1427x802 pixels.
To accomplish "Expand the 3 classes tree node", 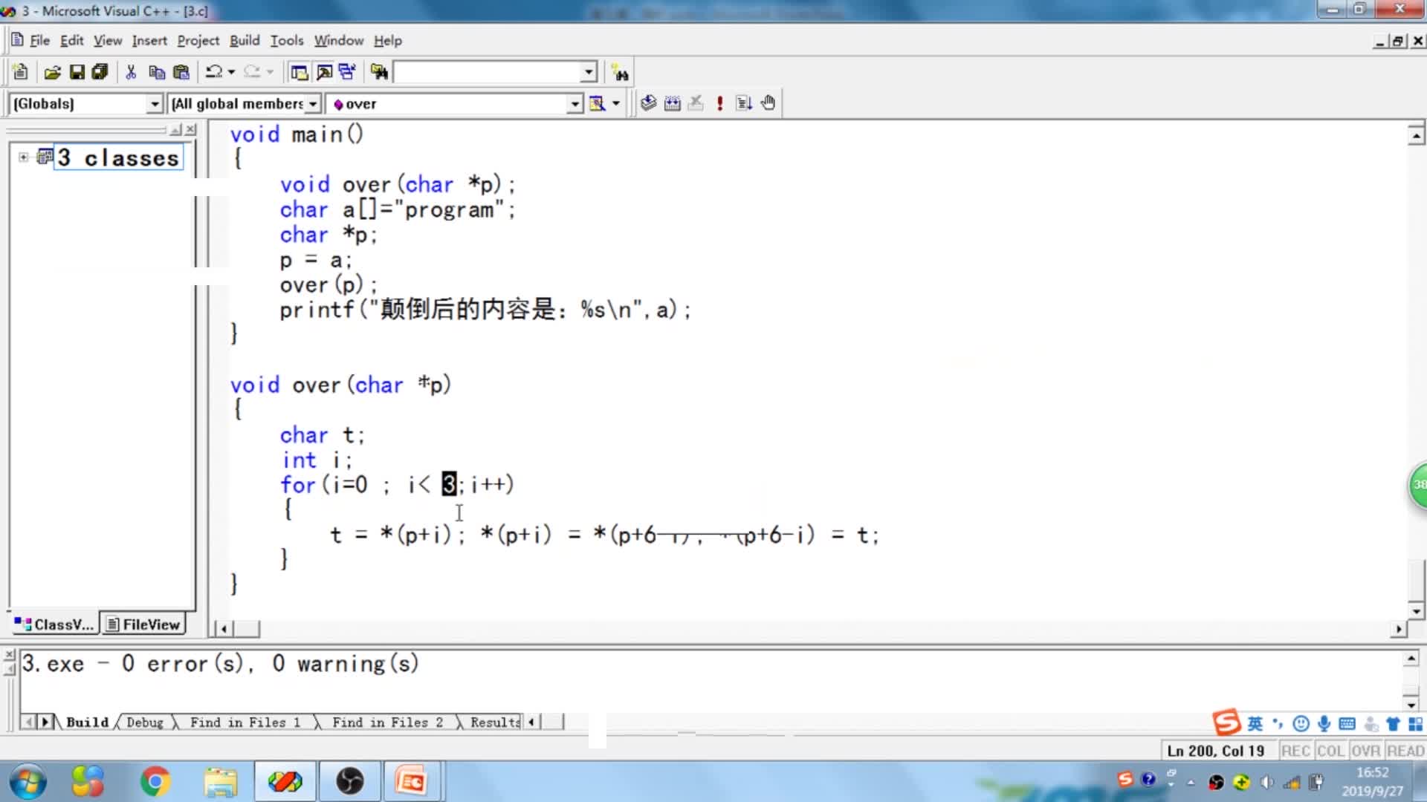I will click(23, 157).
